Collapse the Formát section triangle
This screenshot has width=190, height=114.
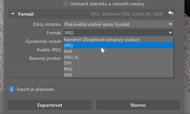click(x=13, y=14)
